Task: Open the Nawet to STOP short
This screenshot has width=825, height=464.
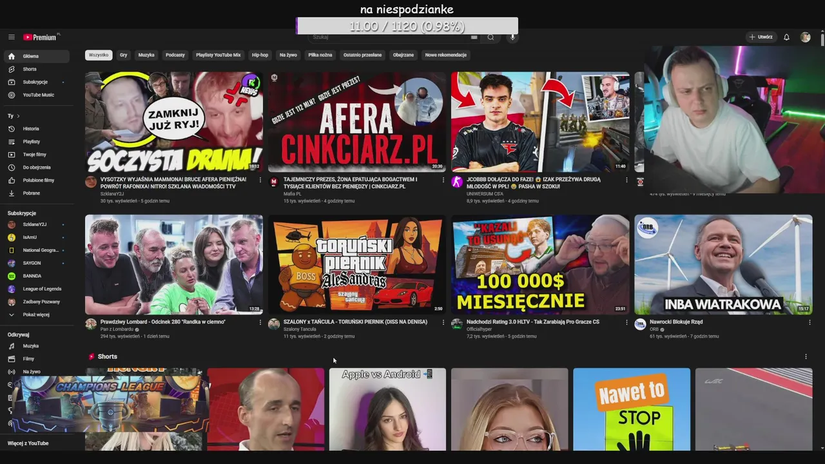Action: [632, 409]
